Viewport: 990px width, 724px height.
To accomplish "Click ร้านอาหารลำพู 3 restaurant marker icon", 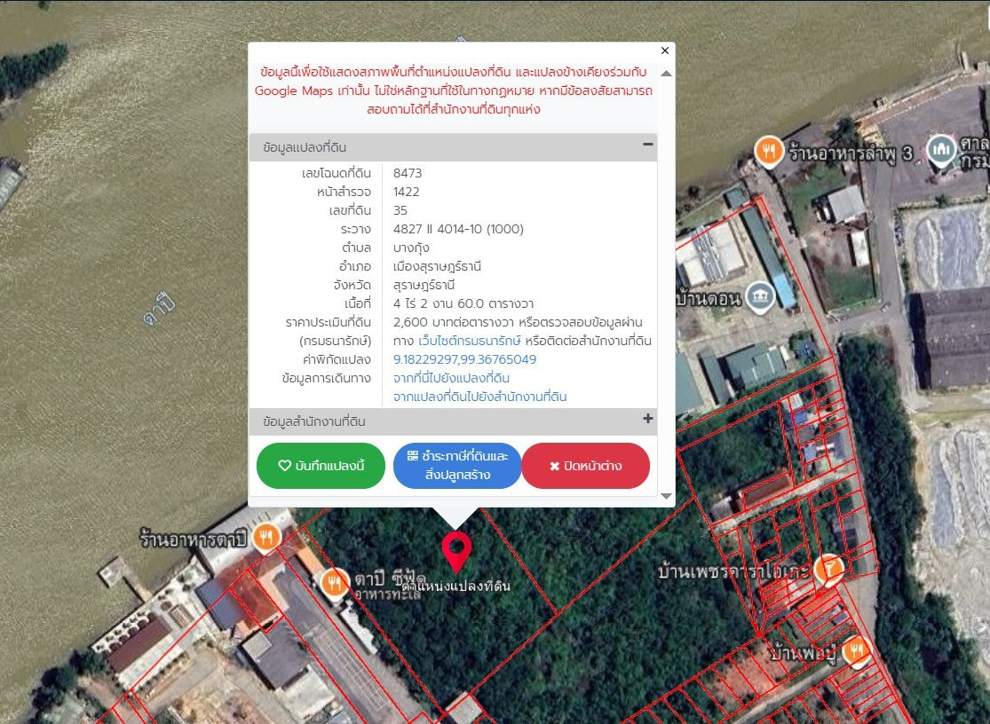I will coord(769,151).
